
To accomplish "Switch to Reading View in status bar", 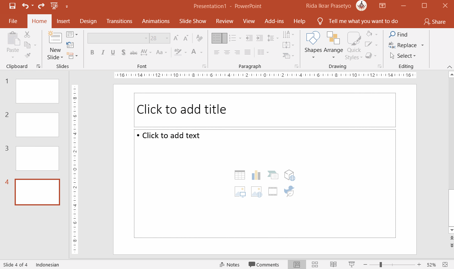I will click(x=333, y=265).
